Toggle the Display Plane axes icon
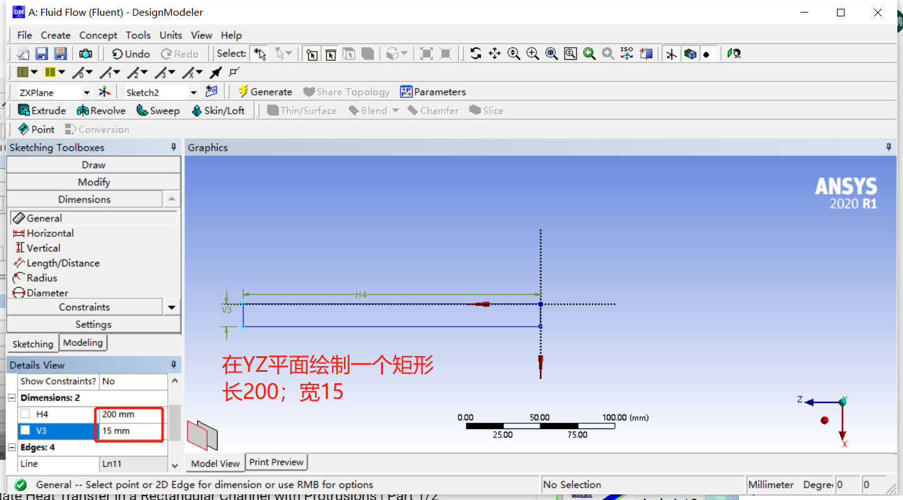The image size is (903, 500). click(672, 54)
